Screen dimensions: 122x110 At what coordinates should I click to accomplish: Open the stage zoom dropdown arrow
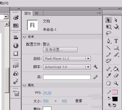(x=6, y=17)
